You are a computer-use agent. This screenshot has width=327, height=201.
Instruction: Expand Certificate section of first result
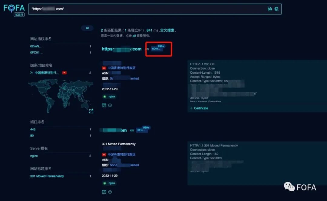tap(199, 108)
